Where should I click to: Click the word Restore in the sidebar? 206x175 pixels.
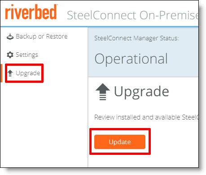point(57,36)
